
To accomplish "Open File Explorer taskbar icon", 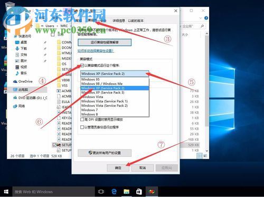I will tap(126, 192).
